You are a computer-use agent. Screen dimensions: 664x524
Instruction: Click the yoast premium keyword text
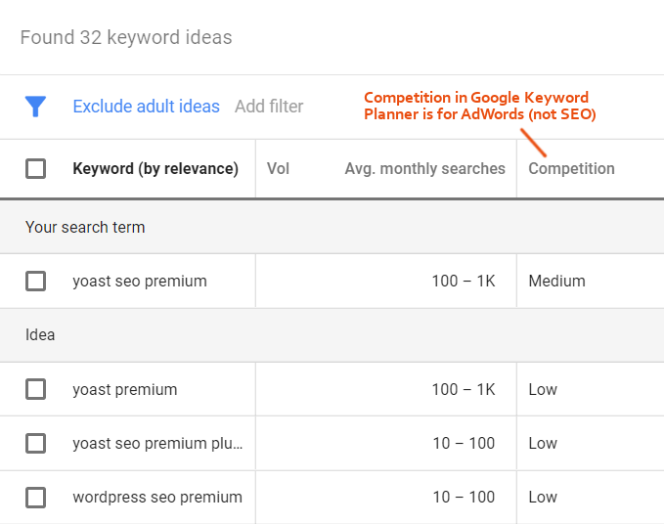point(125,390)
